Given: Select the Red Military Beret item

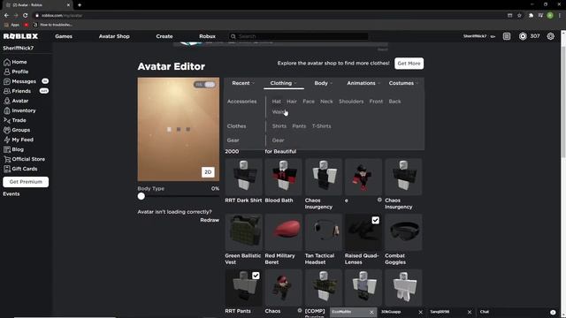Looking at the screenshot, I should click(x=283, y=232).
